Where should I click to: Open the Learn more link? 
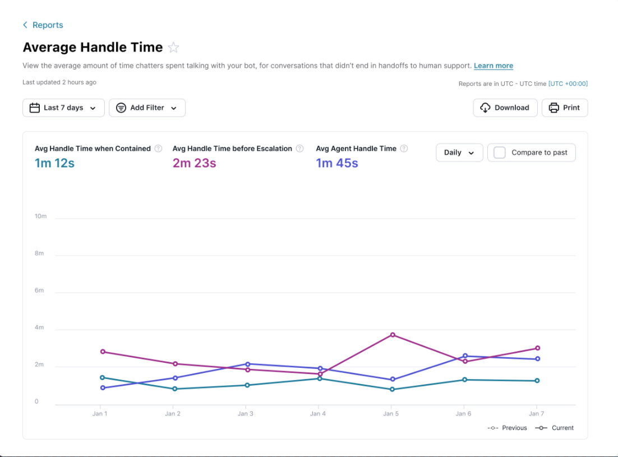[x=493, y=66]
